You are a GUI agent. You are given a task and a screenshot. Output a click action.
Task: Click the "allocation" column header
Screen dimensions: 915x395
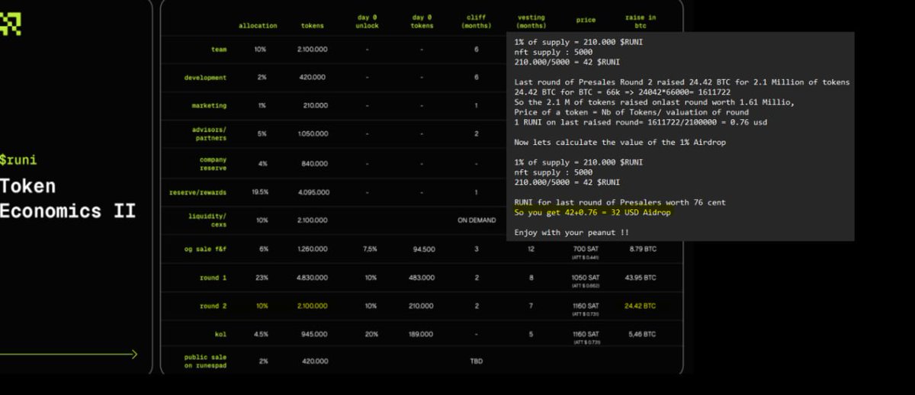click(x=258, y=26)
